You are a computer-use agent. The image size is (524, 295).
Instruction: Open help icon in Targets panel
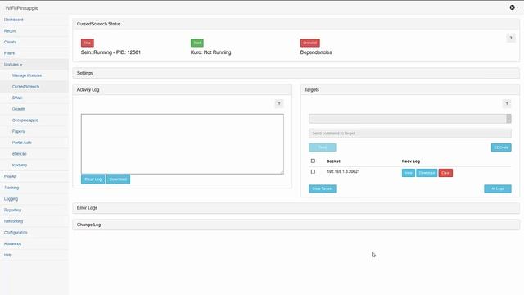tap(507, 104)
